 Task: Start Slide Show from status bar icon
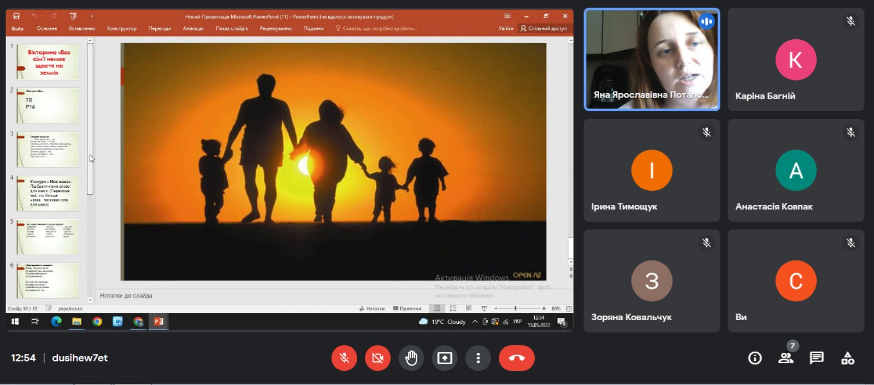tap(484, 309)
